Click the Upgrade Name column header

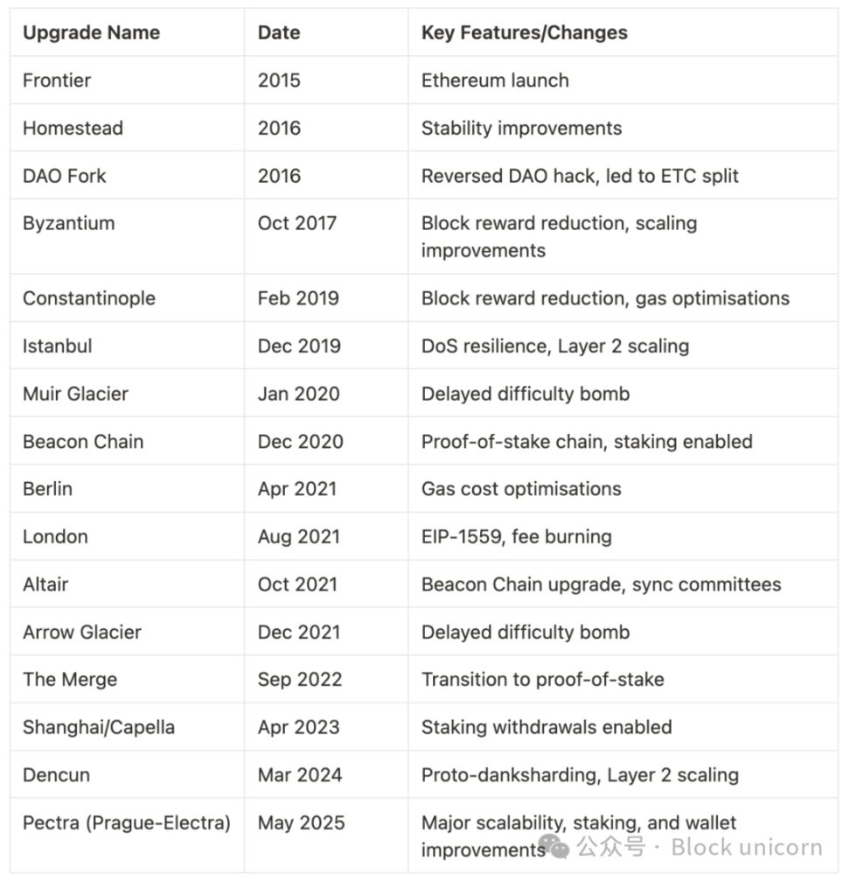click(x=91, y=33)
